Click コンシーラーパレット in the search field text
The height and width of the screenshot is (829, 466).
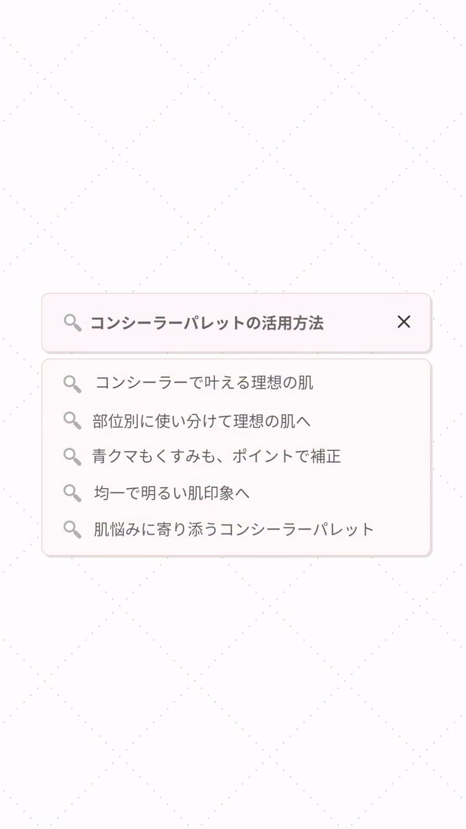[167, 323]
